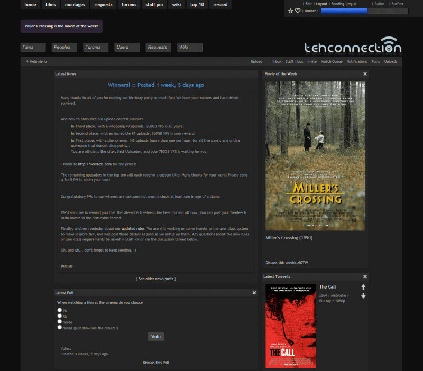
Task: Click the Films search field
Action: (33, 47)
